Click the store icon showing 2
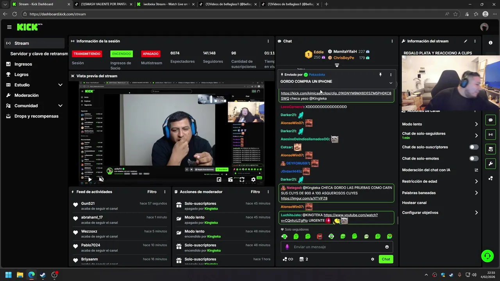 pyautogui.click(x=304, y=259)
